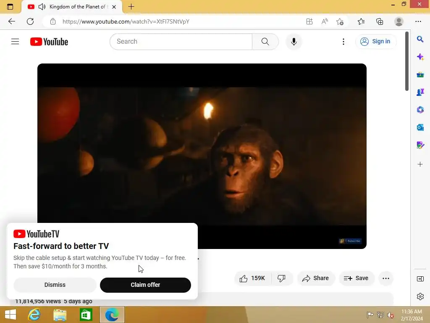Click the page vertical scrollbar

click(407, 61)
